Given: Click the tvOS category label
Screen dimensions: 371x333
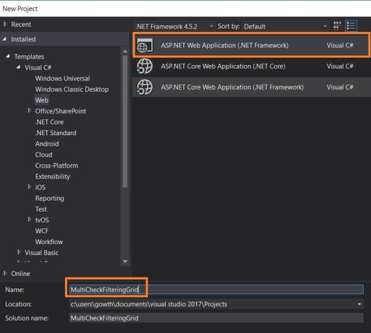Looking at the screenshot, I should pyautogui.click(x=42, y=220).
